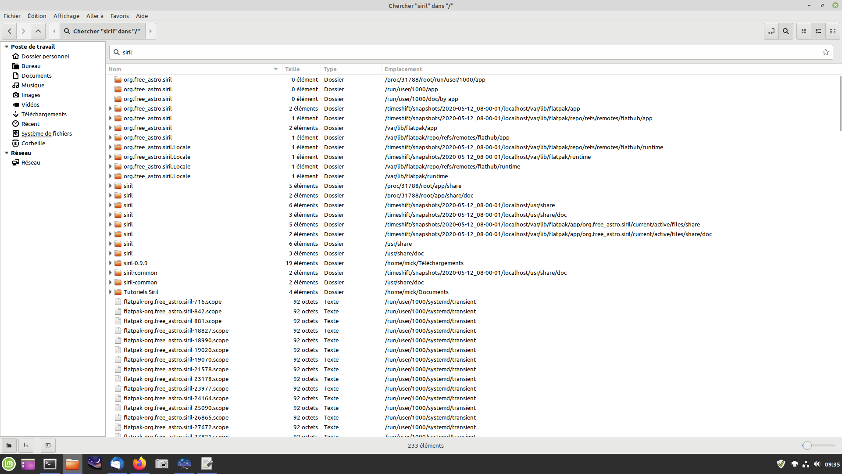The image size is (842, 474).
Task: Click the search magnifier toolbar button
Action: click(786, 31)
